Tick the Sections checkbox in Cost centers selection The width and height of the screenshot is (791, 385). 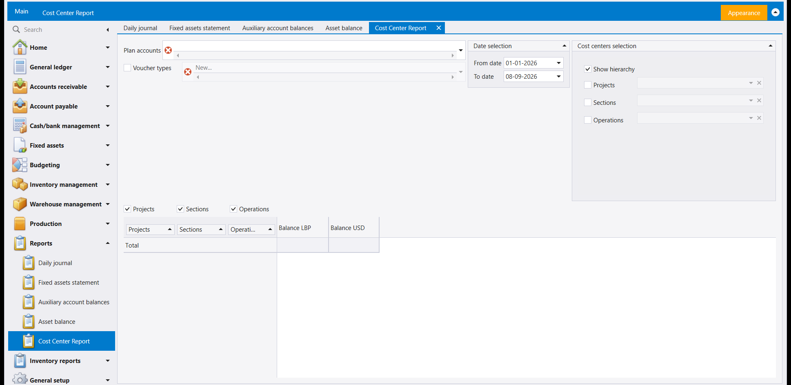pyautogui.click(x=588, y=102)
